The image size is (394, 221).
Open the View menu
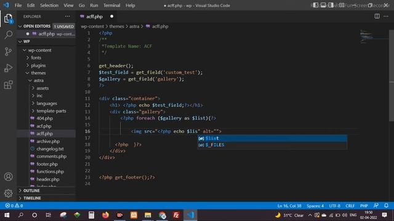[x=68, y=6]
